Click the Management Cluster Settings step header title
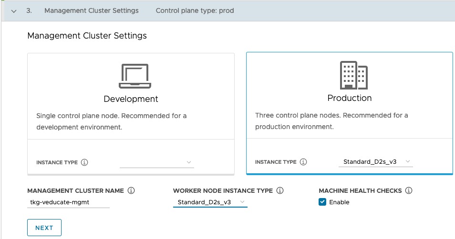The image size is (455, 239). click(92, 11)
